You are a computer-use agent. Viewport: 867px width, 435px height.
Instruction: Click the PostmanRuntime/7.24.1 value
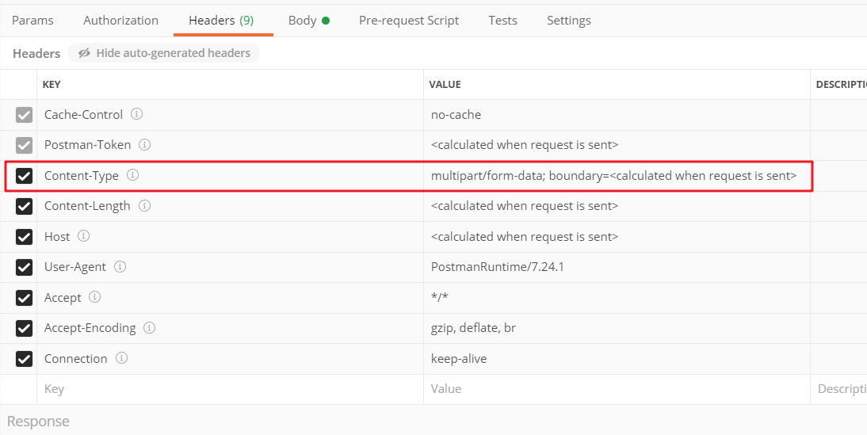coord(497,267)
